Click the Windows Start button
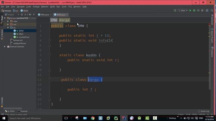This screenshot has height=121, width=216. [4, 118]
